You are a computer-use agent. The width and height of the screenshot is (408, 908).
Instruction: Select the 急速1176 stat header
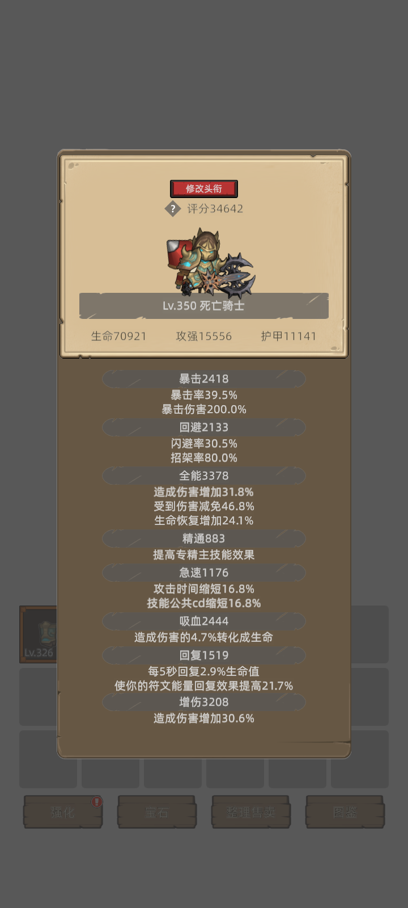204,573
